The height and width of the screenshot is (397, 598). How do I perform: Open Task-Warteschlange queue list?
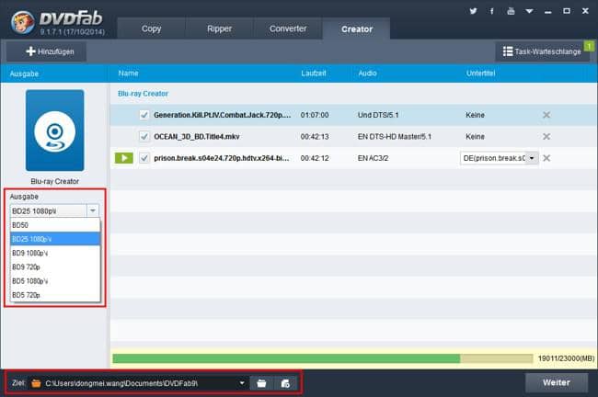[542, 51]
